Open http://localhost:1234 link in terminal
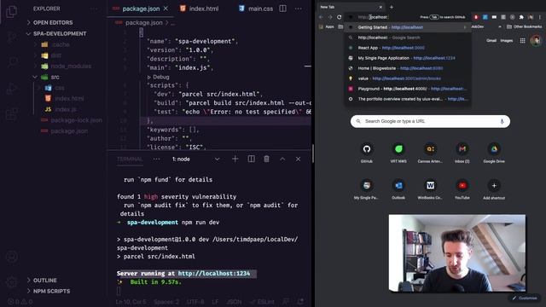 click(x=214, y=273)
